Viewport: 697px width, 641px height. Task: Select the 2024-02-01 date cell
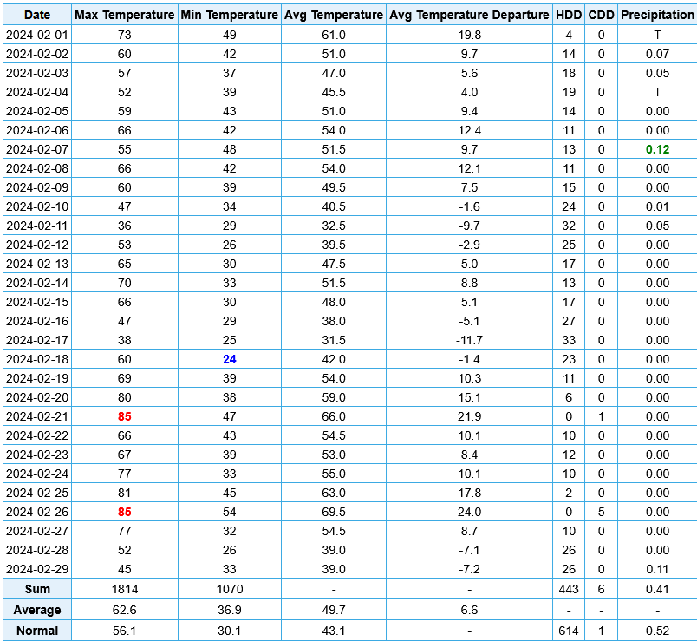coord(36,35)
